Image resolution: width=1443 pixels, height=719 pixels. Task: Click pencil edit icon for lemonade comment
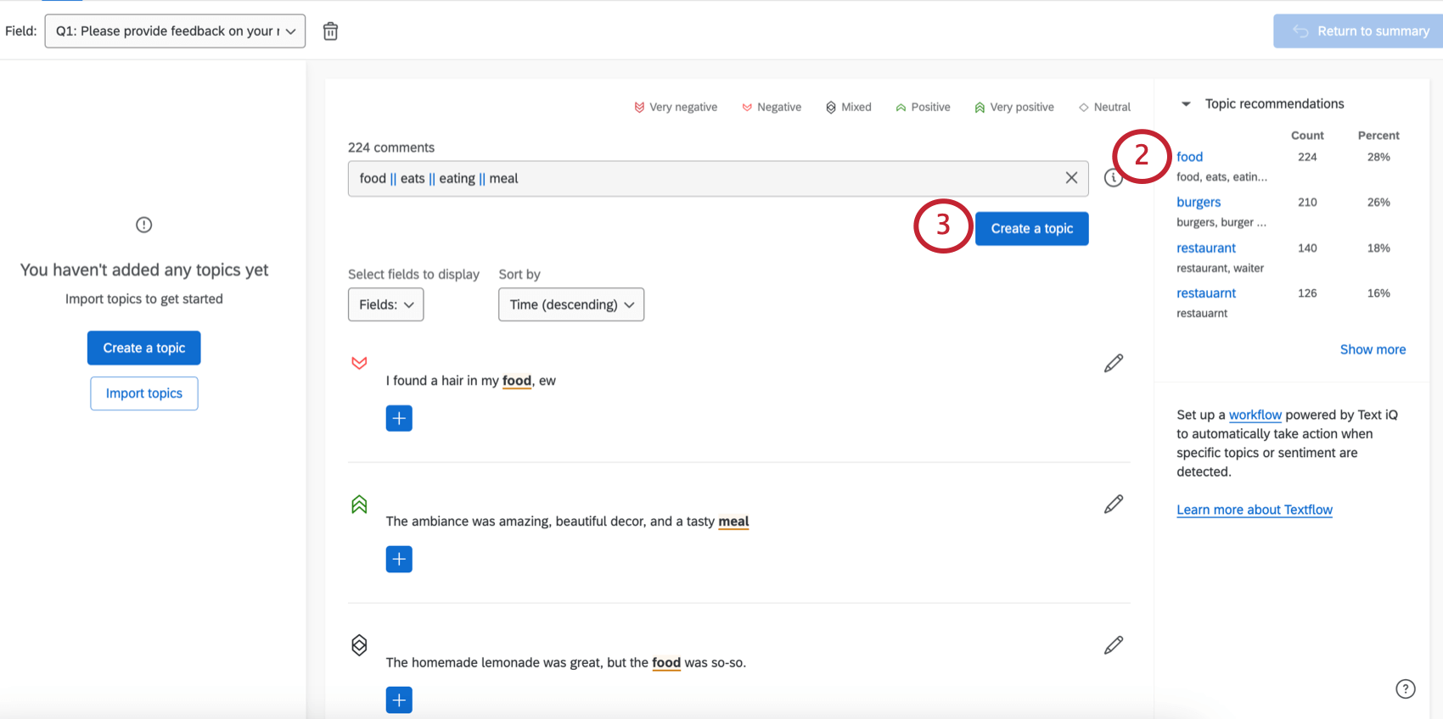(x=1113, y=645)
